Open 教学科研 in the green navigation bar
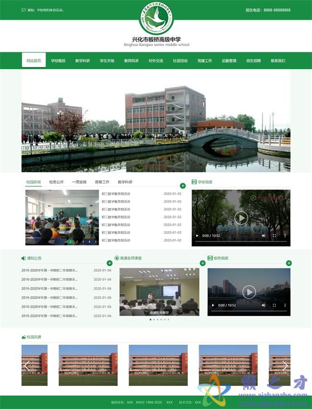 (83, 60)
